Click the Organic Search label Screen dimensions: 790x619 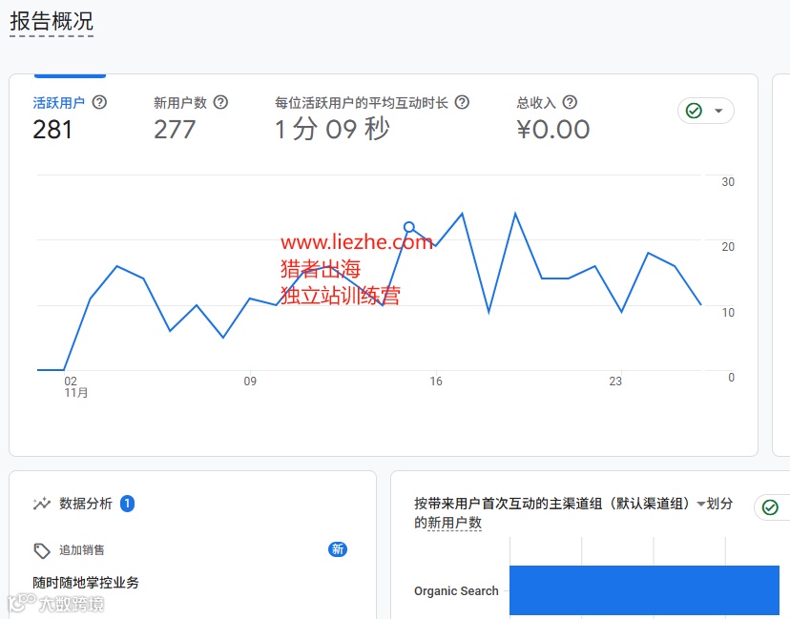(456, 590)
